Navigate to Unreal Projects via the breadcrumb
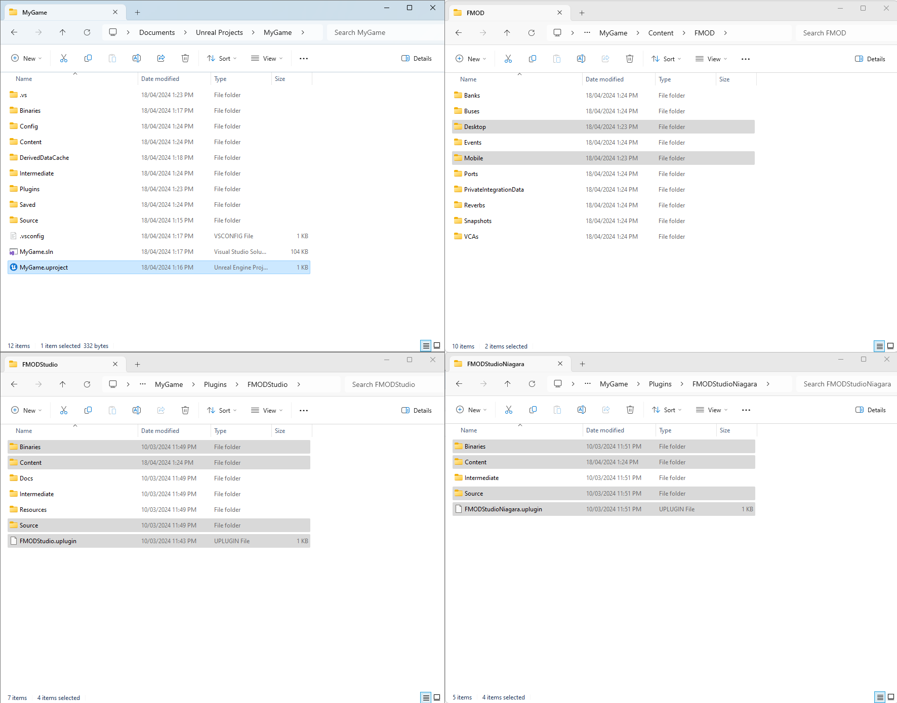This screenshot has width=897, height=703. (219, 32)
